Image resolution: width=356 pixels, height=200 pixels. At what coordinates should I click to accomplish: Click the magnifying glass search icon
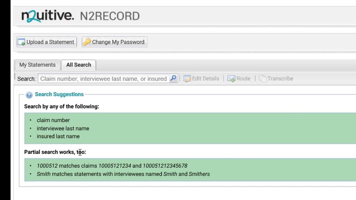[174, 79]
